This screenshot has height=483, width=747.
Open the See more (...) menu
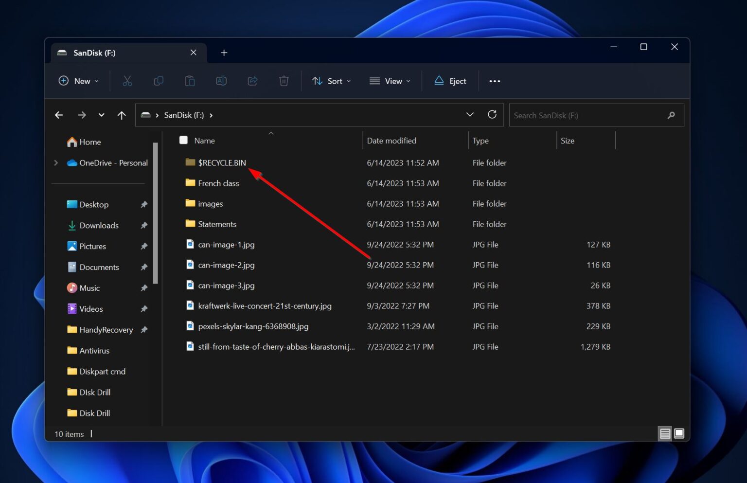pos(495,81)
